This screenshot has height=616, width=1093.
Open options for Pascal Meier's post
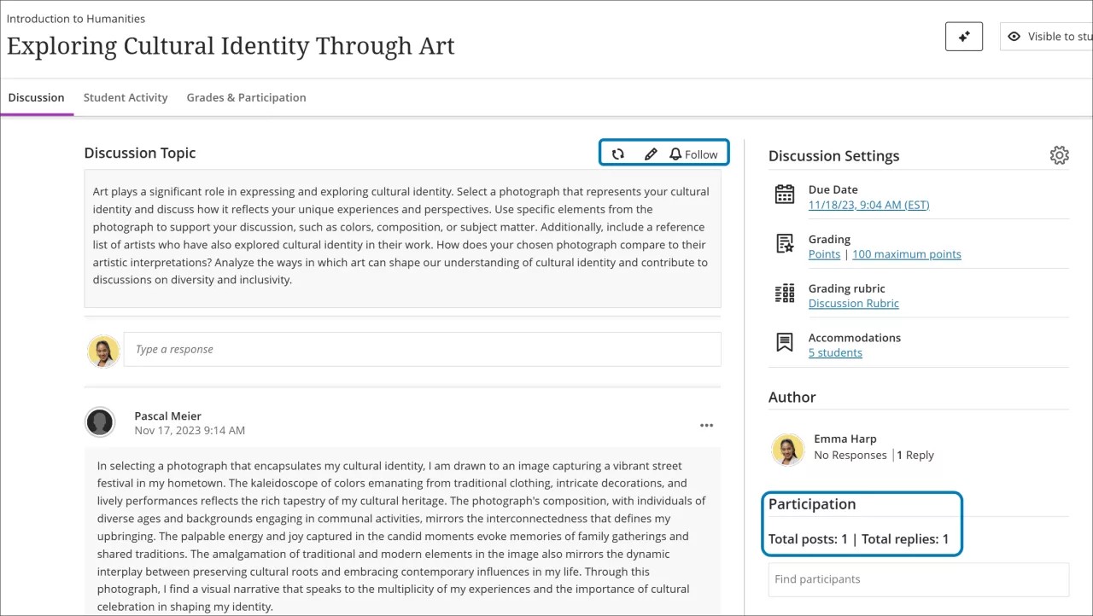pos(706,425)
